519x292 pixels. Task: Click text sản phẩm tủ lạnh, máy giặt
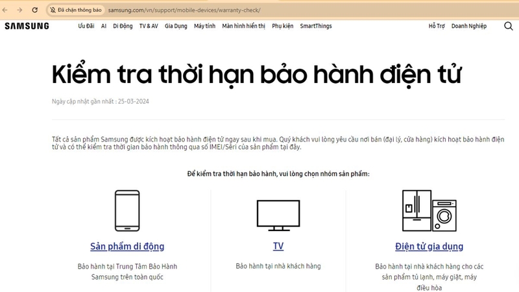pyautogui.click(x=429, y=277)
